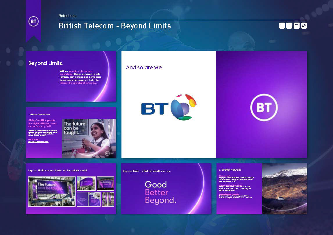Screen dimensions: 333x235
Task: Click "Beyond Limits – a new brand for the outside world." heading
Action: (x=58, y=170)
